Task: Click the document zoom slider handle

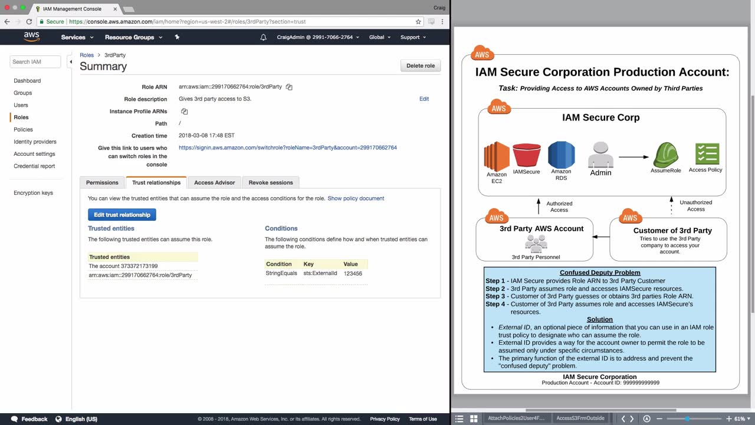Action: (687, 419)
